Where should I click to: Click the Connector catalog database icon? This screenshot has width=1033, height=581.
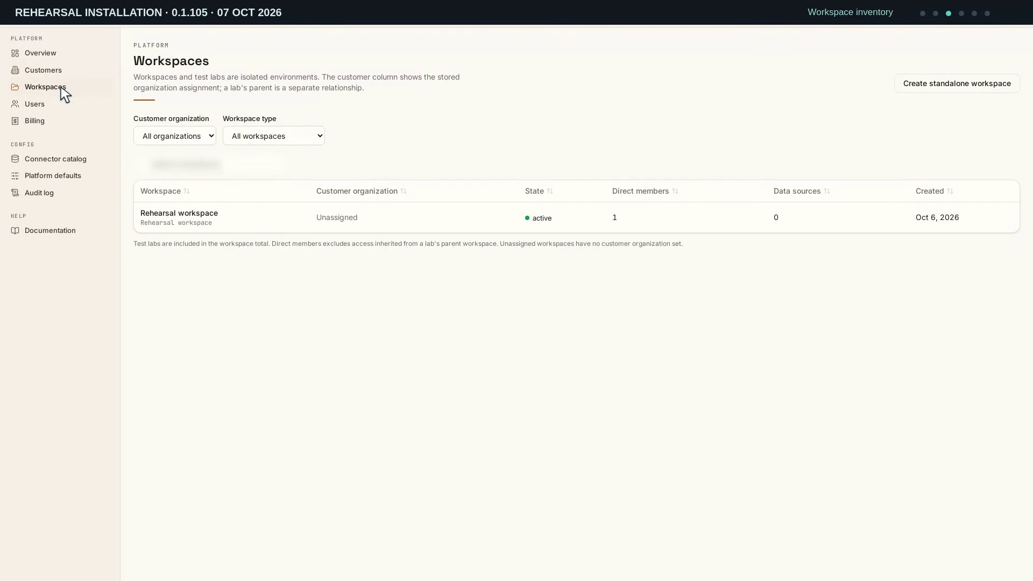[x=15, y=159]
